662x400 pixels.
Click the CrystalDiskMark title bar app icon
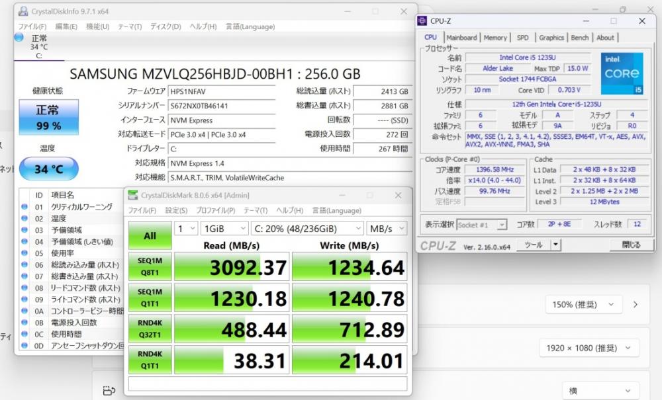point(133,195)
